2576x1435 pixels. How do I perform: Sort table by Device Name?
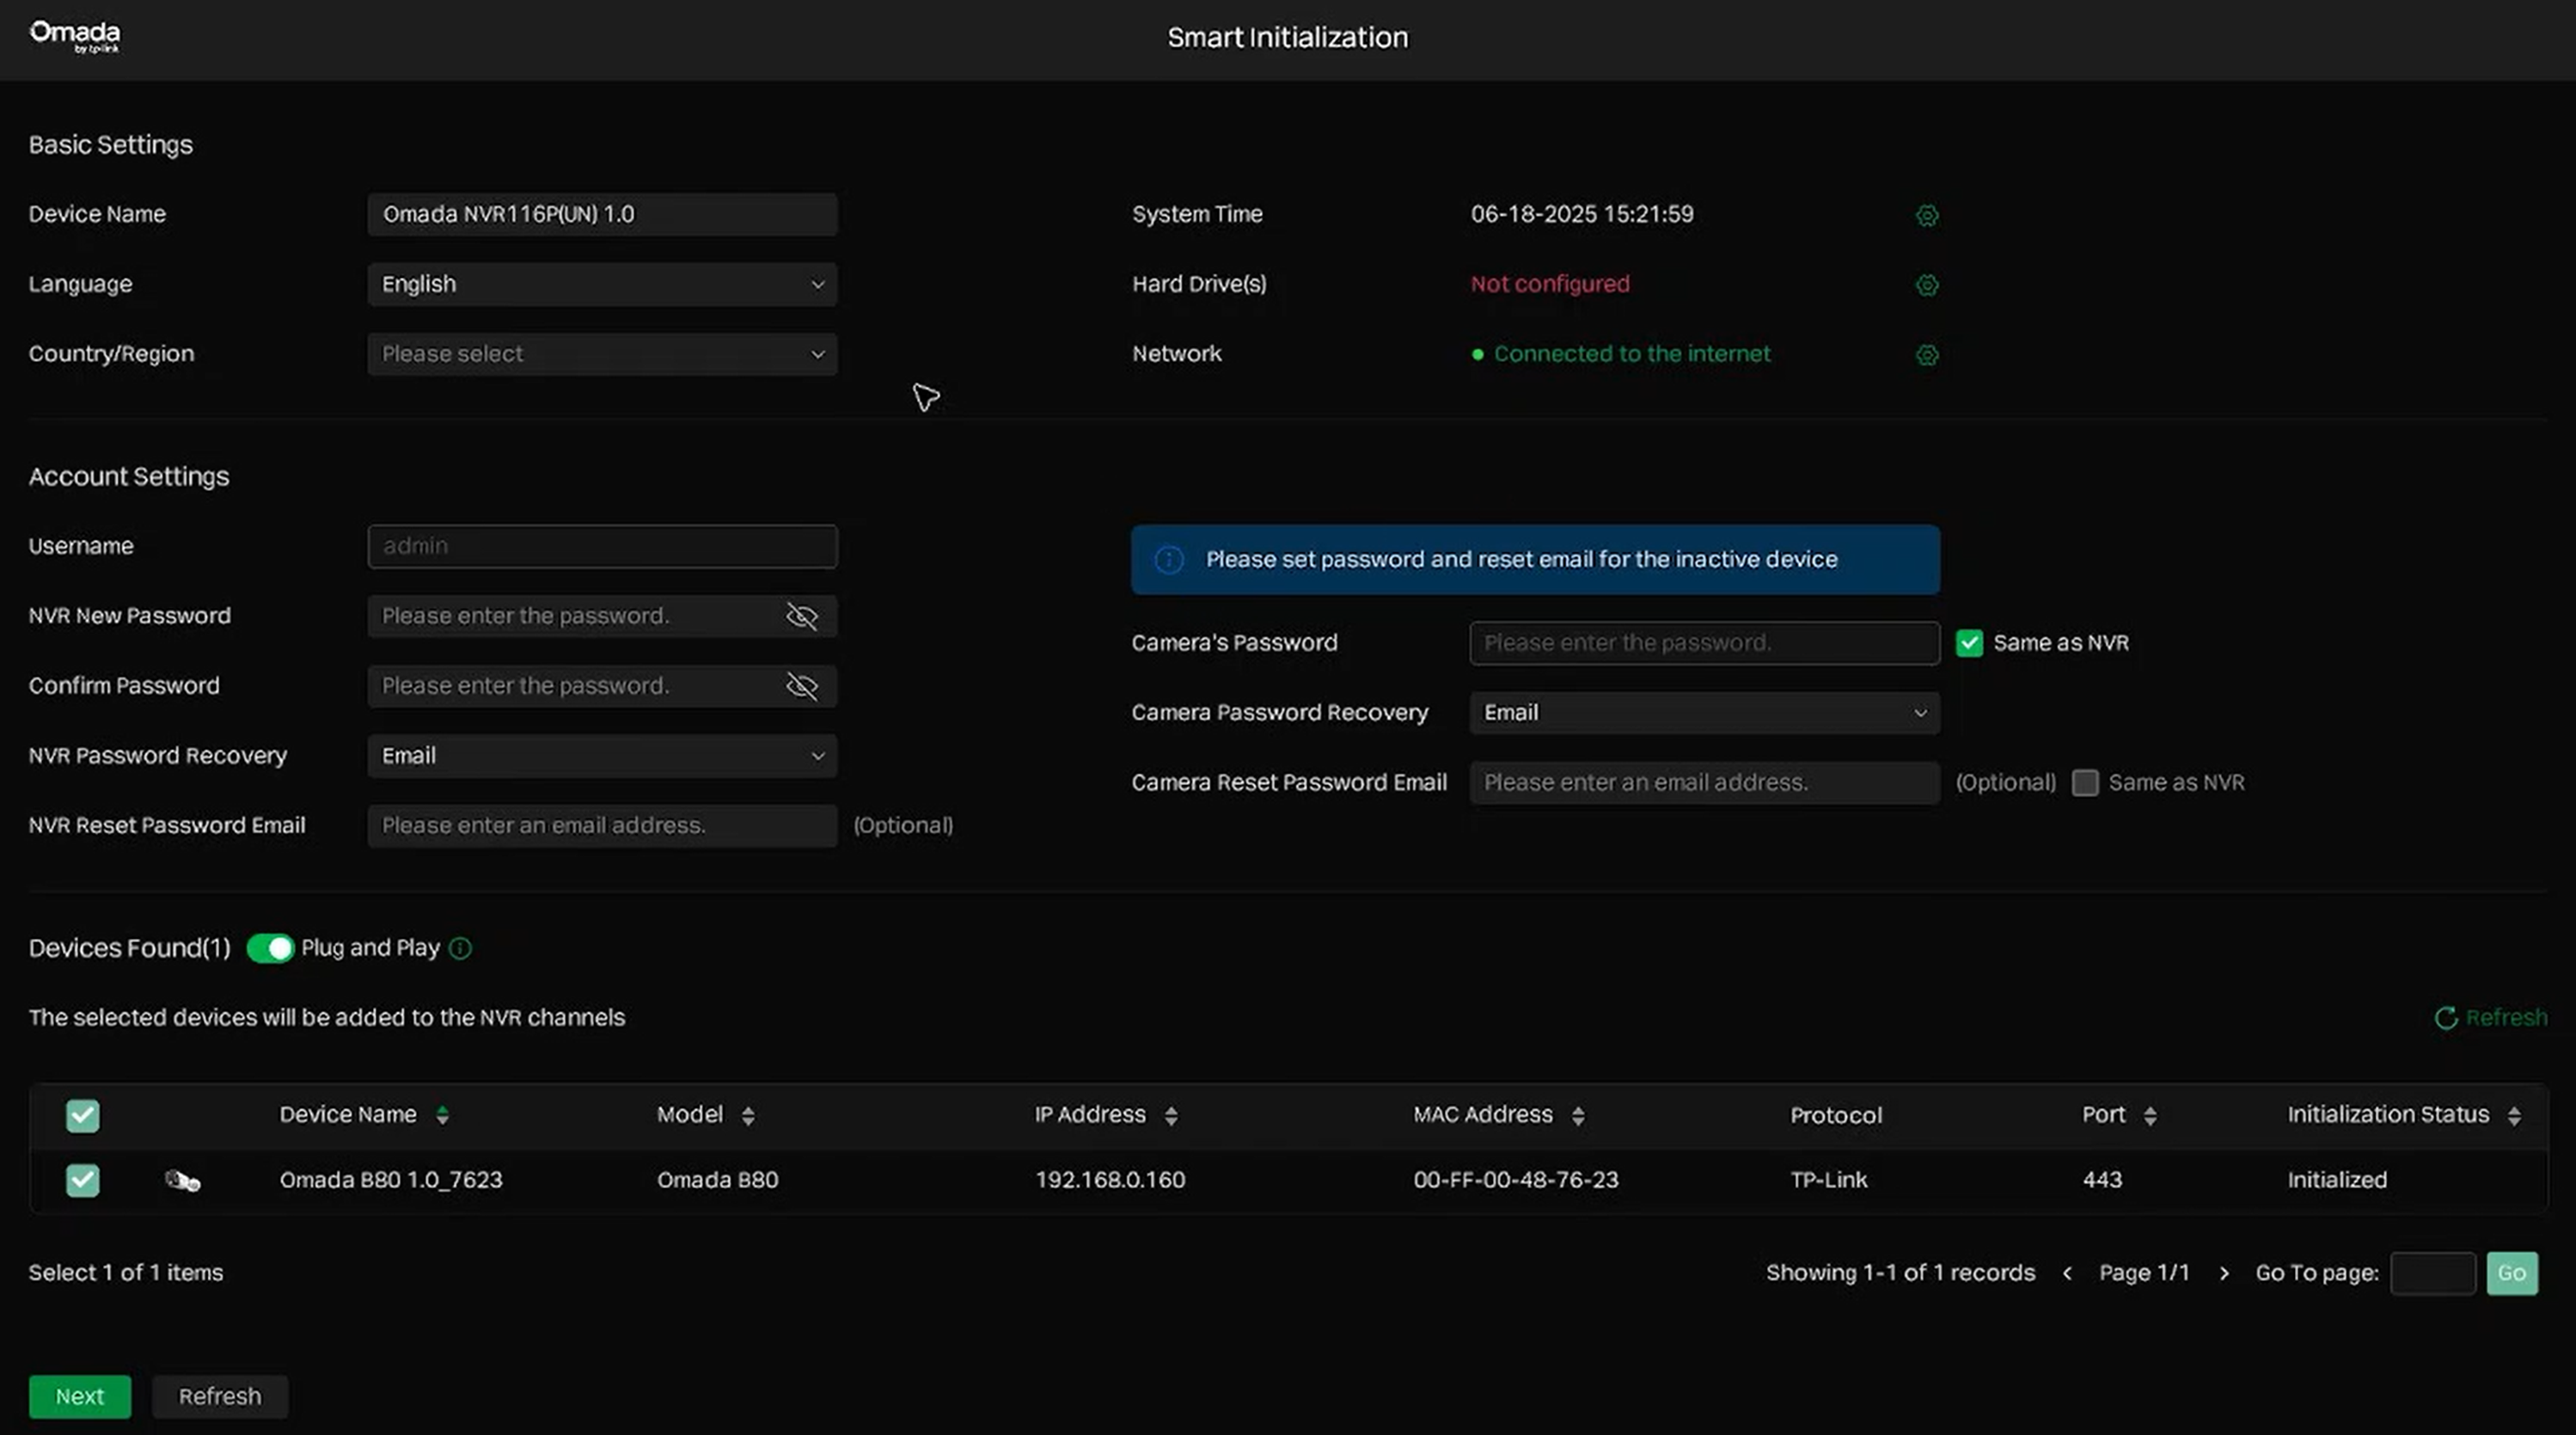coord(442,1115)
